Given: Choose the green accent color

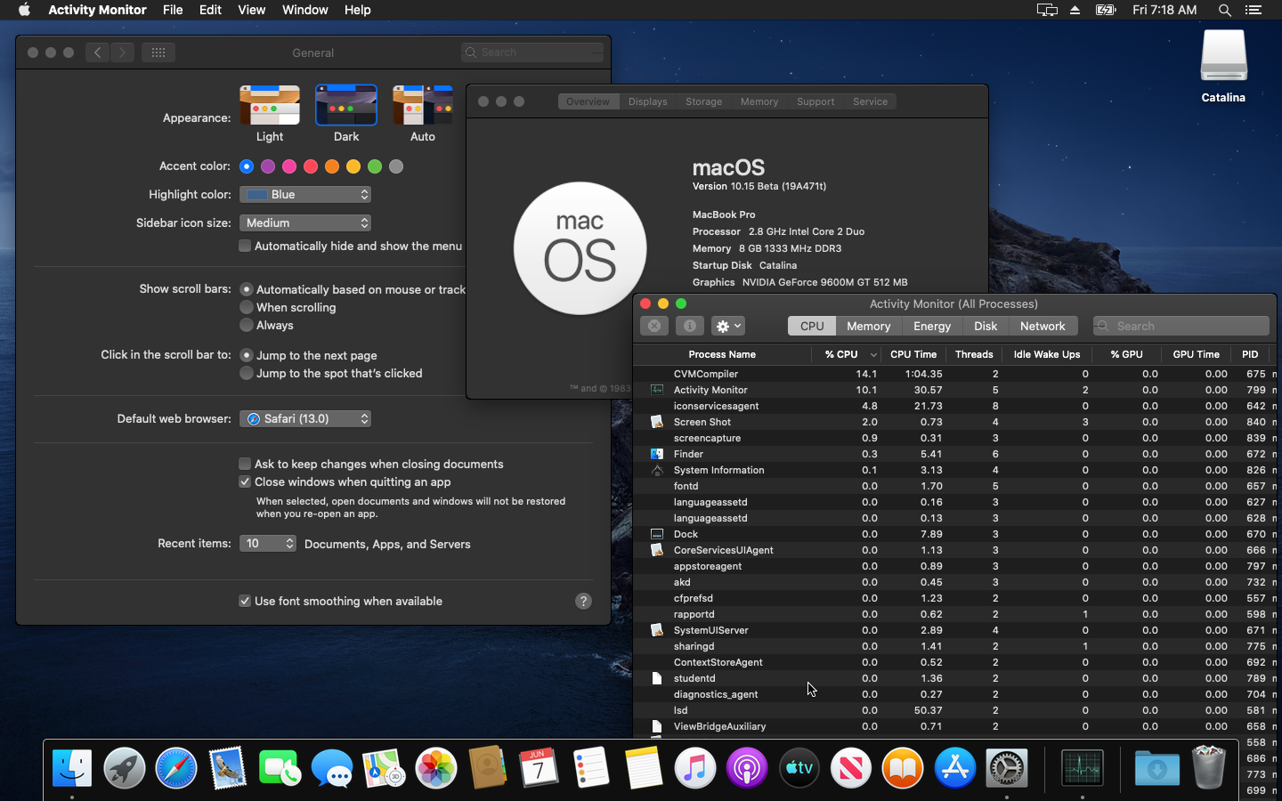Looking at the screenshot, I should pos(375,166).
